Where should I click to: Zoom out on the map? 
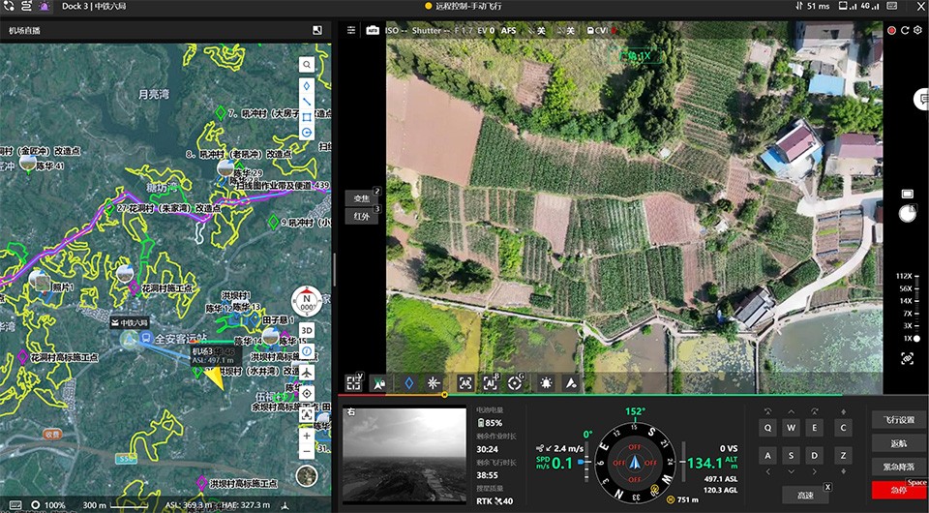pyautogui.click(x=307, y=451)
